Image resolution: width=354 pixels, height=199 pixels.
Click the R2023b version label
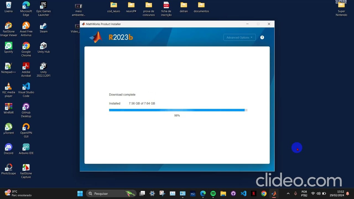coord(121,37)
